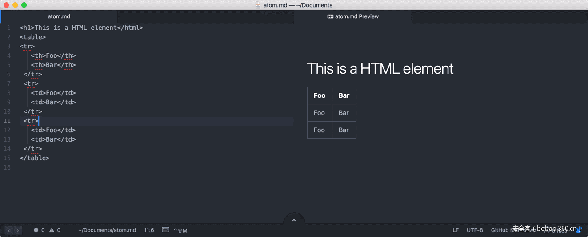588x237 pixels.
Task: Expand the bottom panel with the up chevron
Action: click(294, 220)
